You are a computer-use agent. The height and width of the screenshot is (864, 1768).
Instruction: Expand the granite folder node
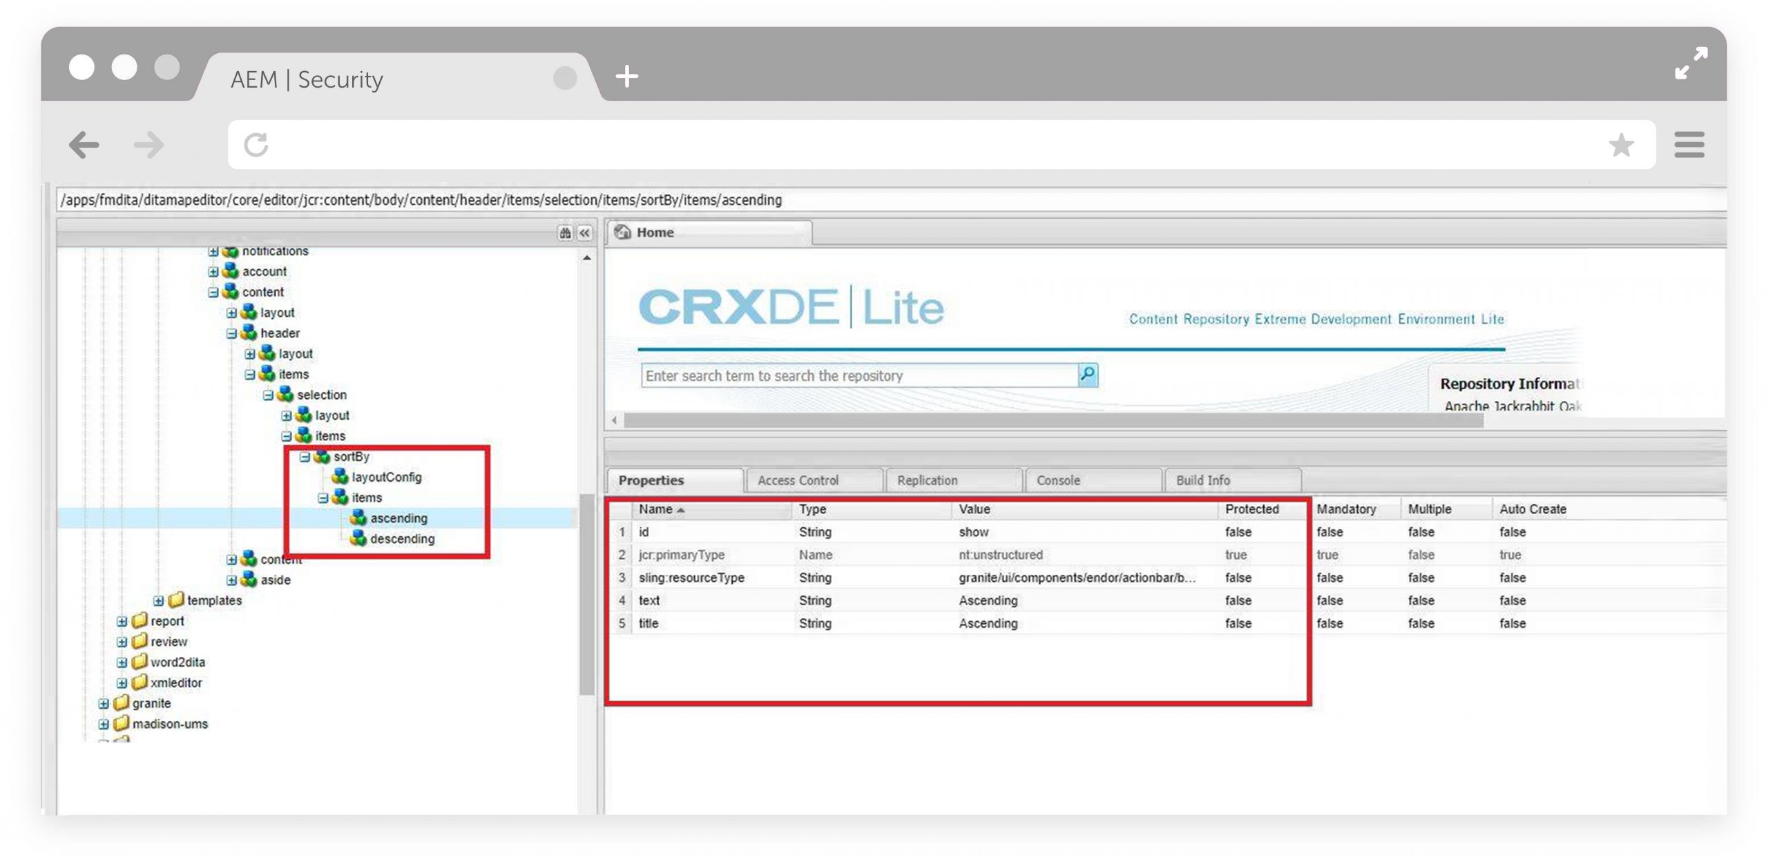click(104, 704)
